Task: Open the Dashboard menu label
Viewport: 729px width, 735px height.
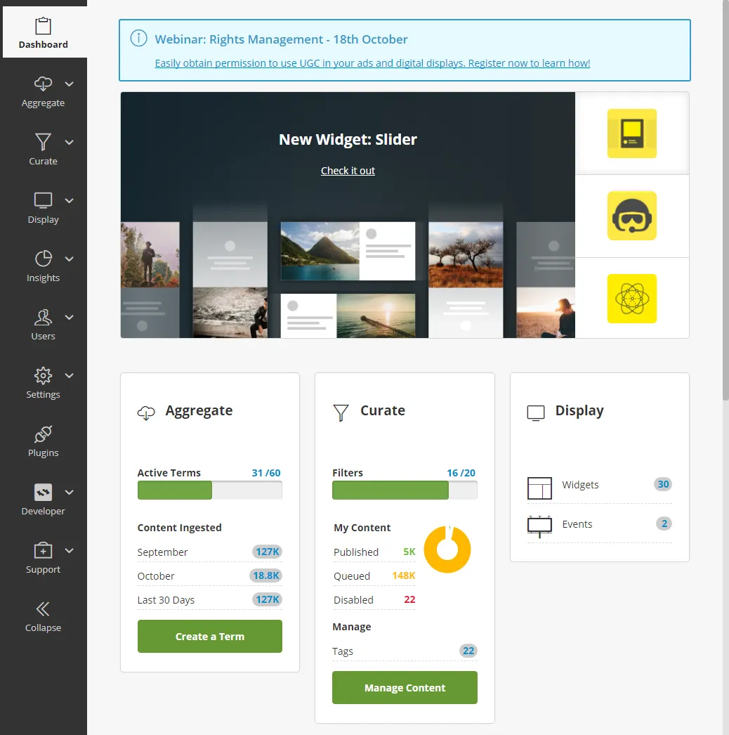Action: click(x=43, y=44)
